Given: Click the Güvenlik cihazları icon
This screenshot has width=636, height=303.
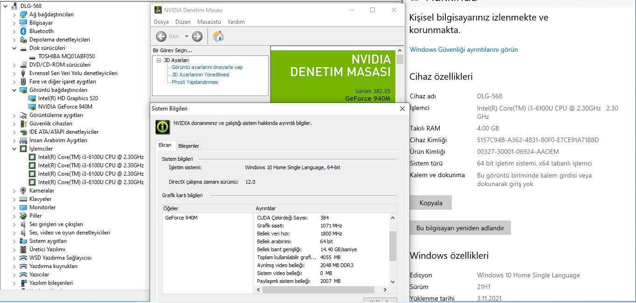Looking at the screenshot, I should 23,124.
